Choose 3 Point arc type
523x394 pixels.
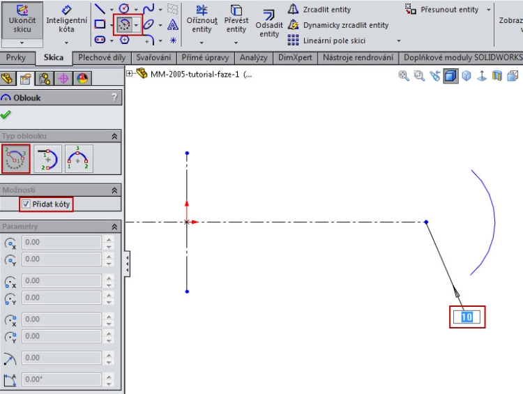(x=79, y=159)
